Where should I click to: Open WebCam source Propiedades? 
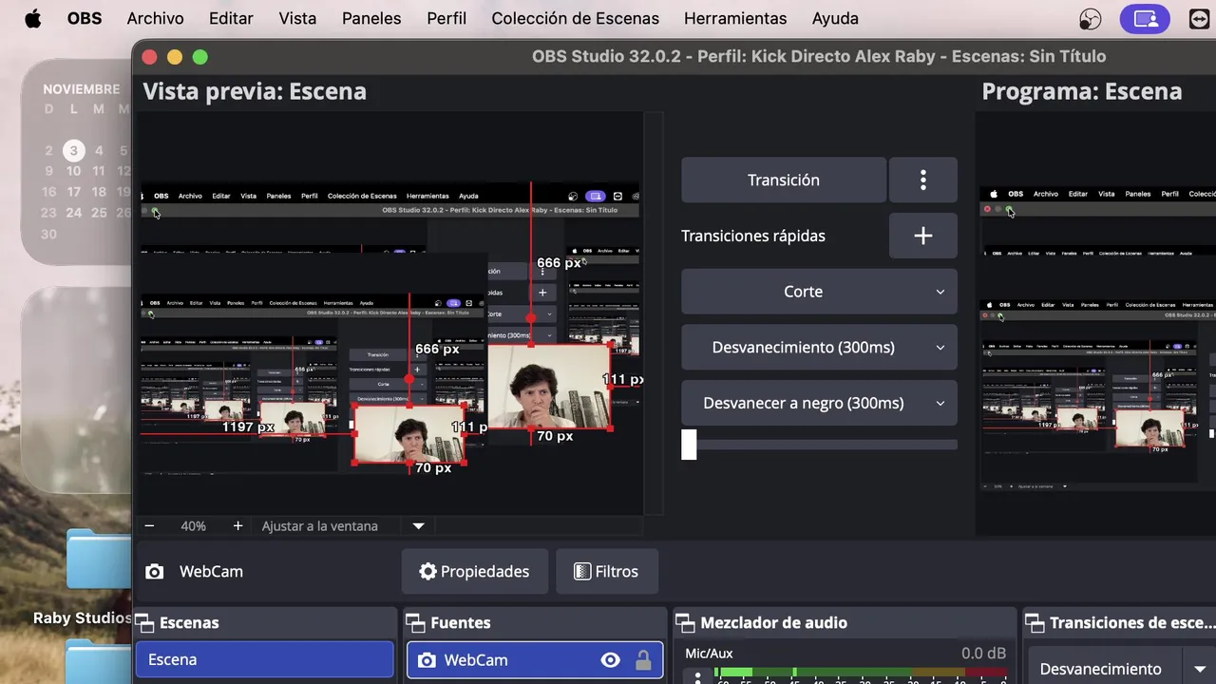point(474,571)
